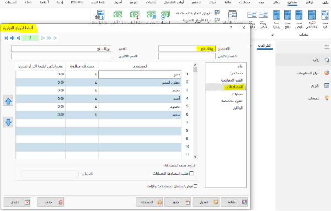Open حركة الأوراق التجارية report
The image size is (331, 211).
pos(201,20)
